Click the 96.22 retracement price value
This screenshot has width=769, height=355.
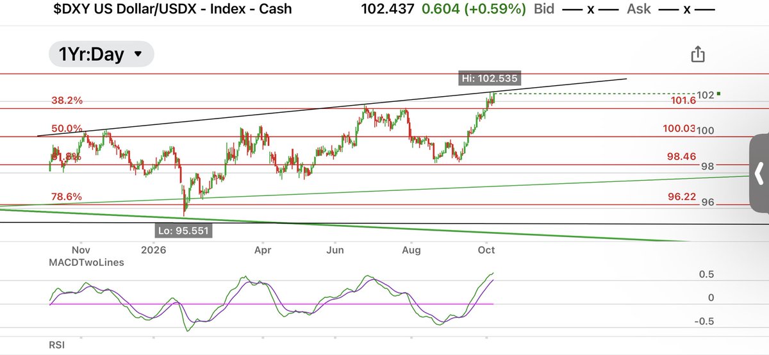[x=682, y=197]
